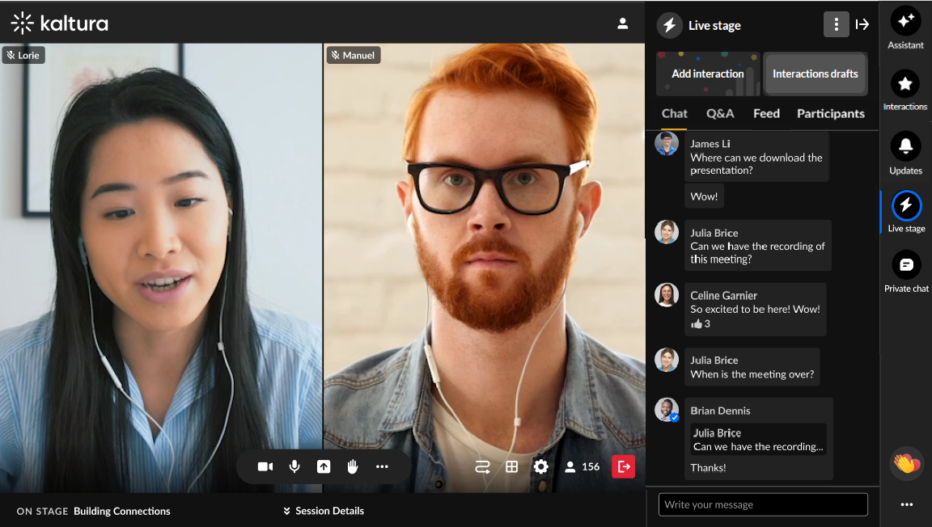
Task: Click avatar beside "When is the meeting over?"
Action: (667, 360)
